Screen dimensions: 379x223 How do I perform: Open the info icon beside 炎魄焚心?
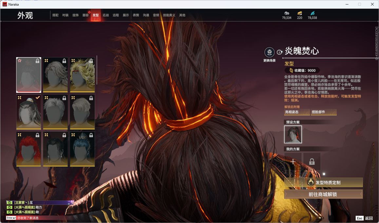(x=279, y=52)
